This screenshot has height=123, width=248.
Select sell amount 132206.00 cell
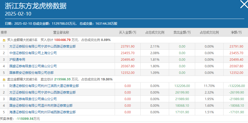pyautogui.click(x=182, y=86)
